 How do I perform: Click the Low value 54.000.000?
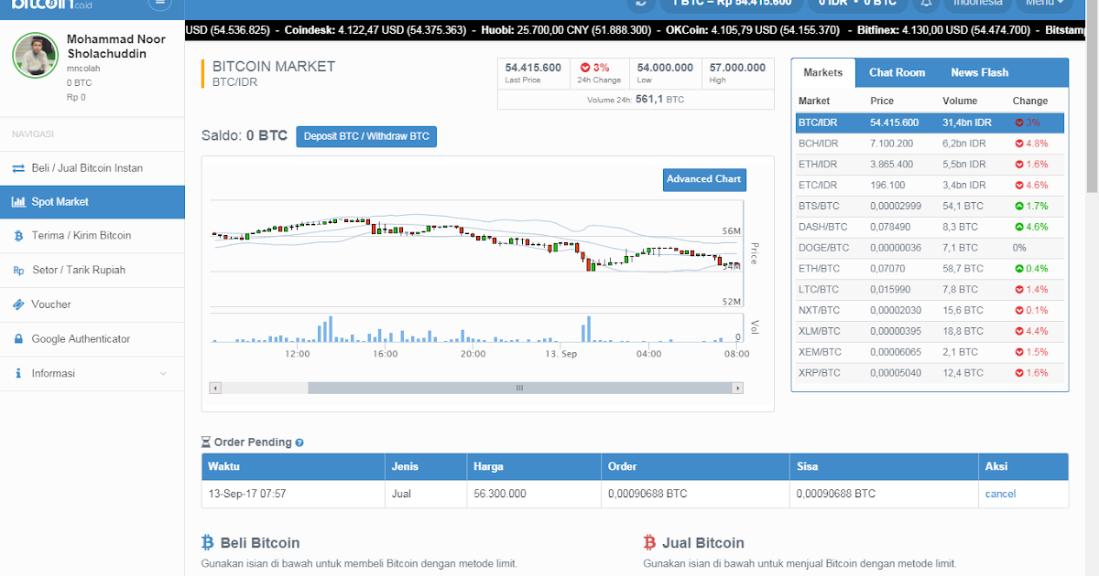tap(665, 68)
